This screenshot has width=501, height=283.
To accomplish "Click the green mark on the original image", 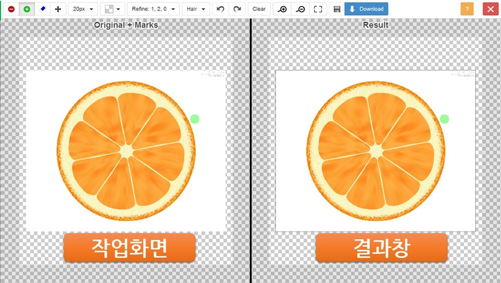I will (194, 119).
